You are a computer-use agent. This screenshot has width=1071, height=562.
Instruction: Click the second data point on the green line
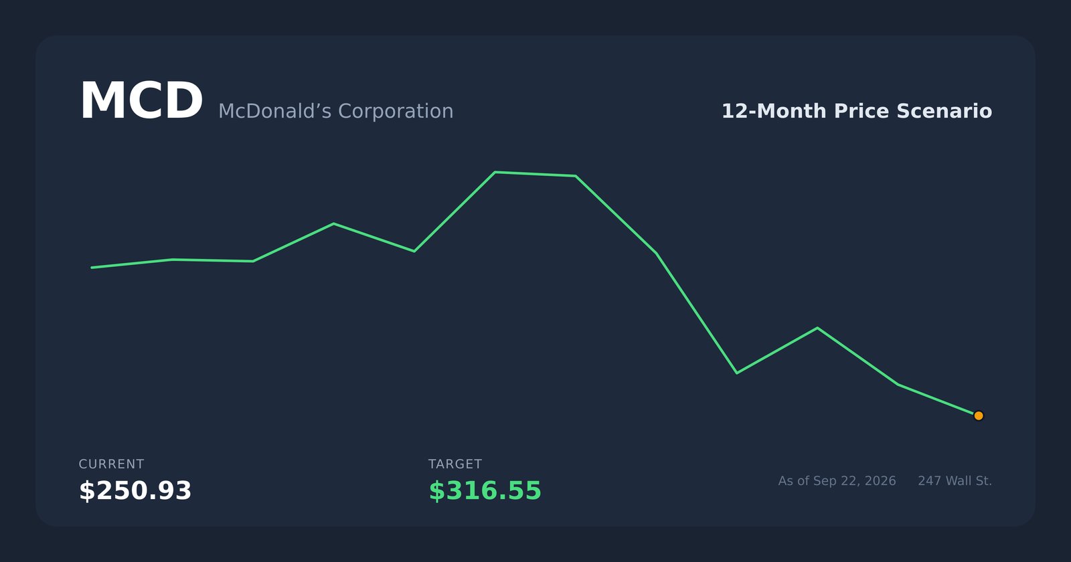(x=173, y=260)
